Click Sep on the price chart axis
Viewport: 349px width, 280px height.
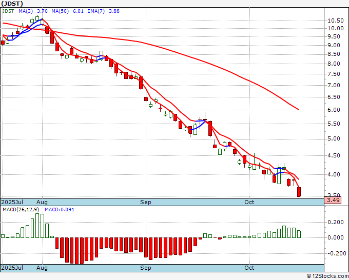tap(146, 202)
